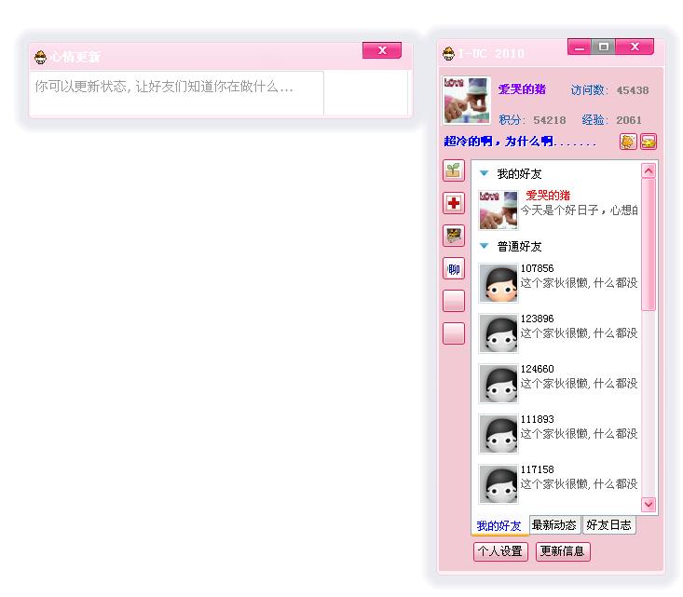Click the 爱哭的猪 avatar in 我的好友 list
683x597 pixels.
(499, 210)
